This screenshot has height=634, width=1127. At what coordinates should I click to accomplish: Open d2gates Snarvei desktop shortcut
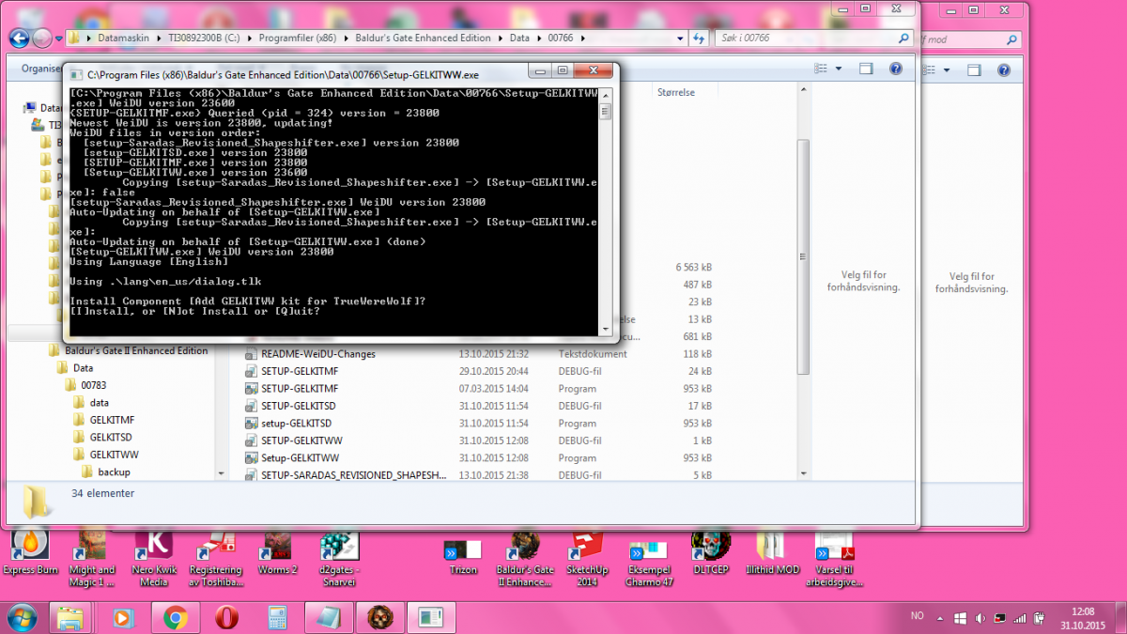coord(338,559)
